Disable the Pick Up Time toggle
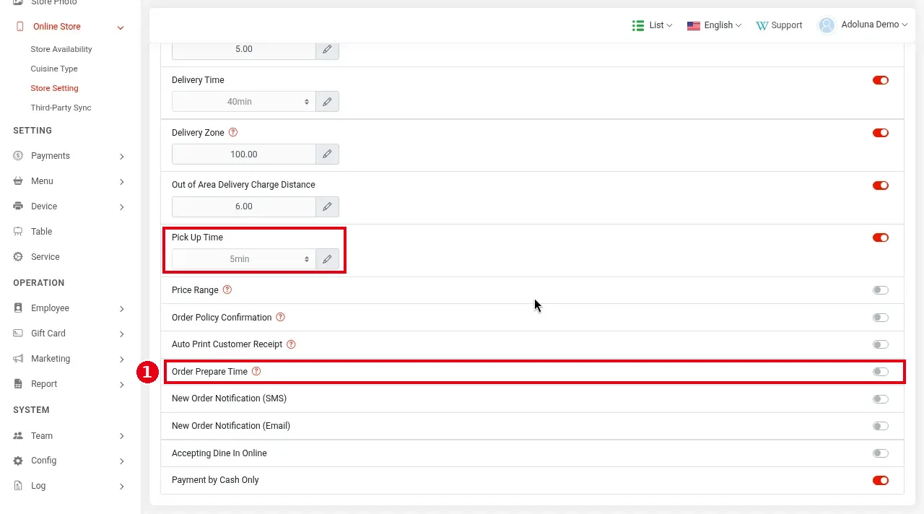 (880, 238)
